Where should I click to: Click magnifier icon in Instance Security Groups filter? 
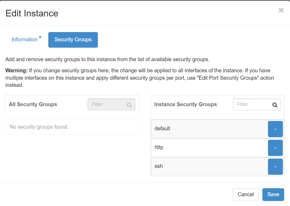click(275, 105)
